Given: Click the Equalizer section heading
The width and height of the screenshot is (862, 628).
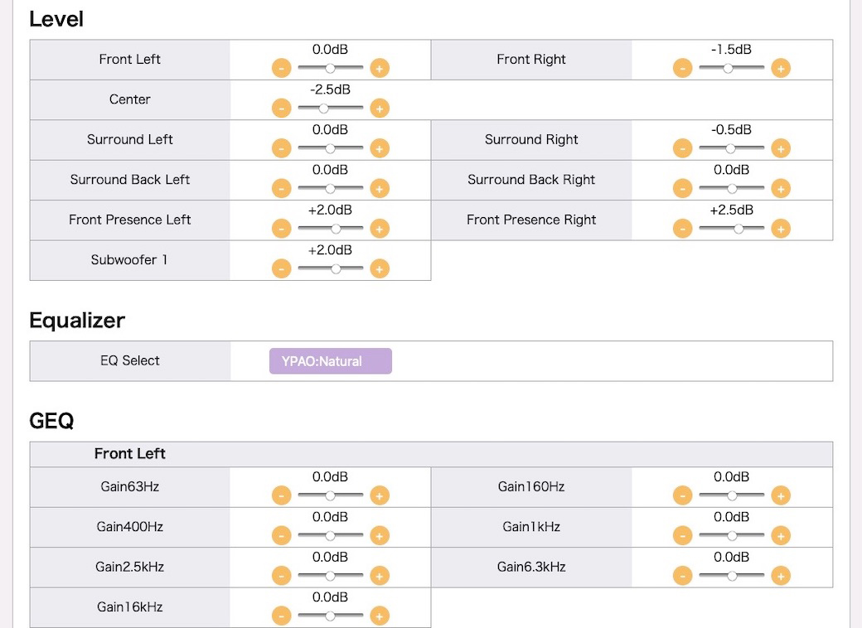Looking at the screenshot, I should point(77,321).
